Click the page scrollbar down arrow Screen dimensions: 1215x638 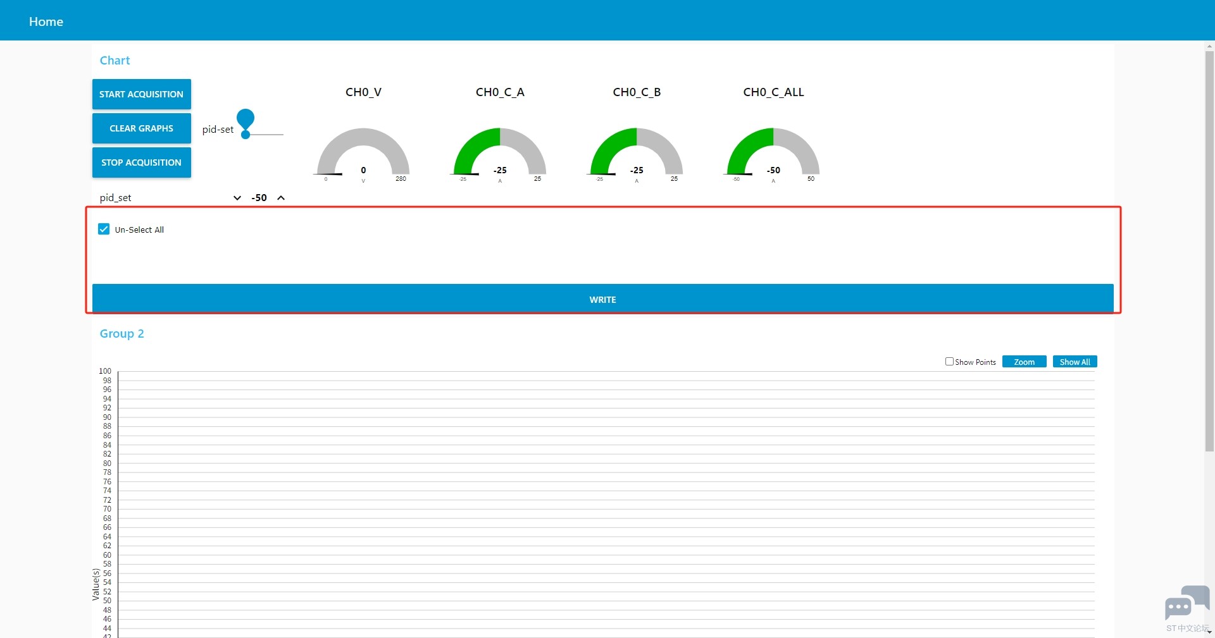[1209, 631]
